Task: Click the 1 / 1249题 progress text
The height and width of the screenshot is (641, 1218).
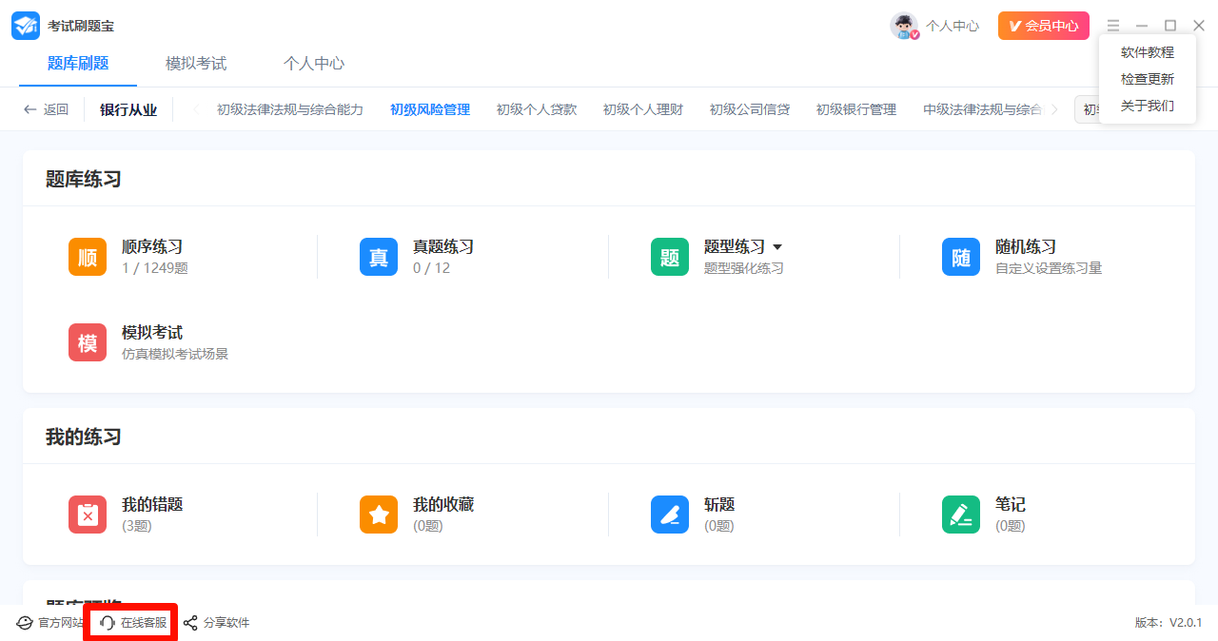Action: point(155,268)
